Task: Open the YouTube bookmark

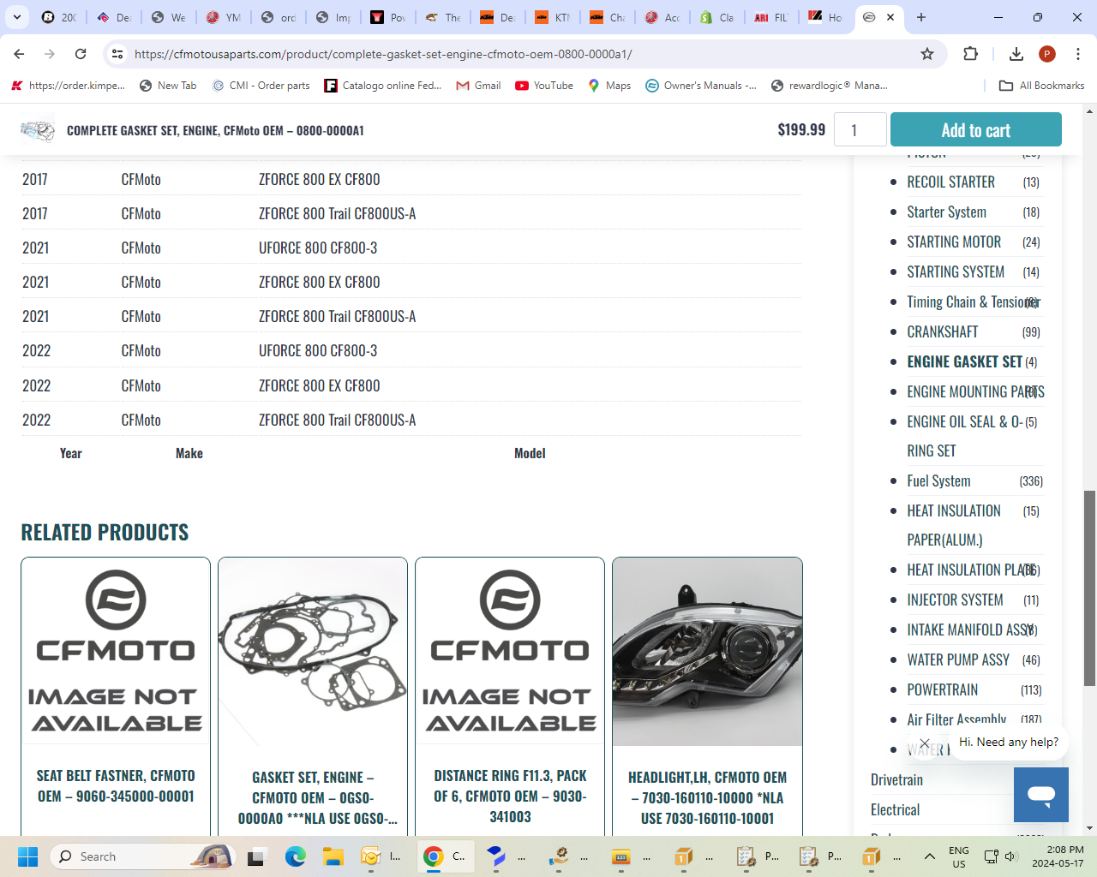Action: (544, 86)
